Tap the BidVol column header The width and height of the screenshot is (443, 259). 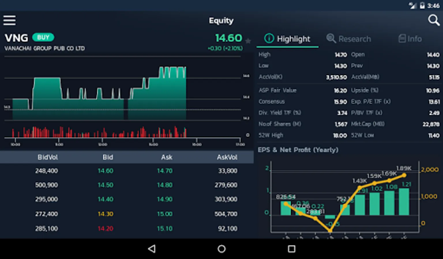pyautogui.click(x=48, y=157)
